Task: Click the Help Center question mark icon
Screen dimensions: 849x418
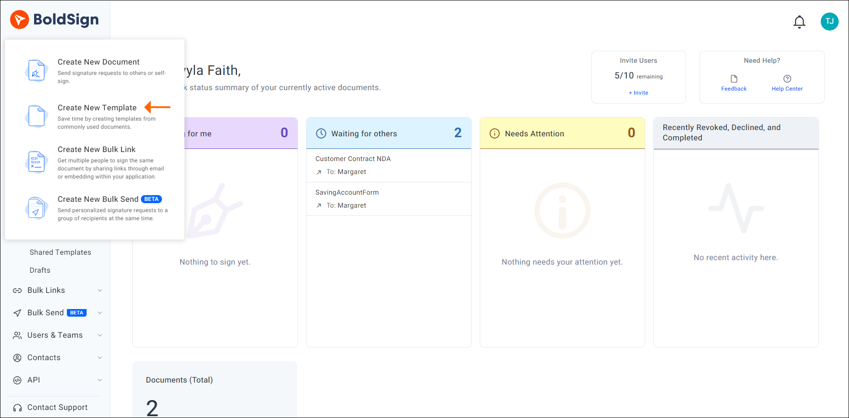Action: [x=787, y=79]
